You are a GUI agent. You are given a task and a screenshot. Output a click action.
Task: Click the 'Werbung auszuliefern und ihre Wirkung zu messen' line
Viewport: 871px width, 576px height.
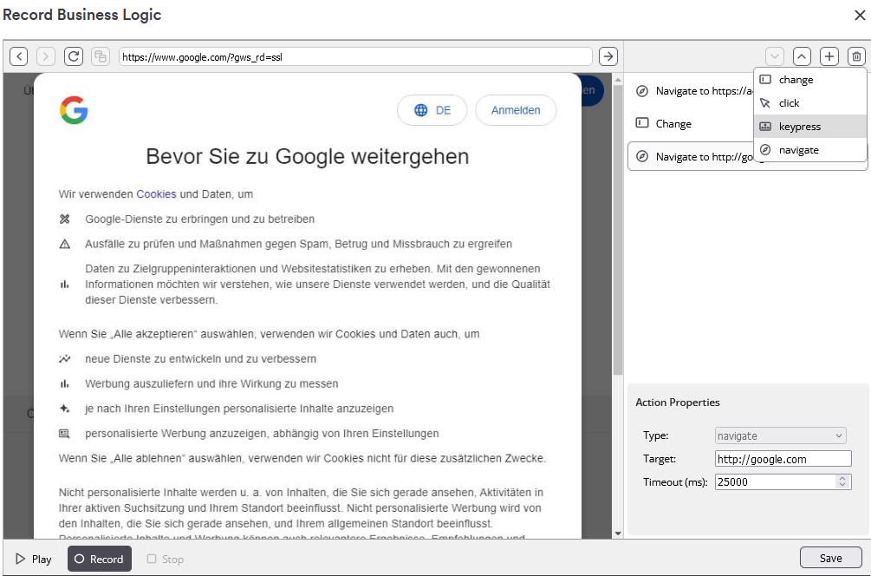coord(211,383)
